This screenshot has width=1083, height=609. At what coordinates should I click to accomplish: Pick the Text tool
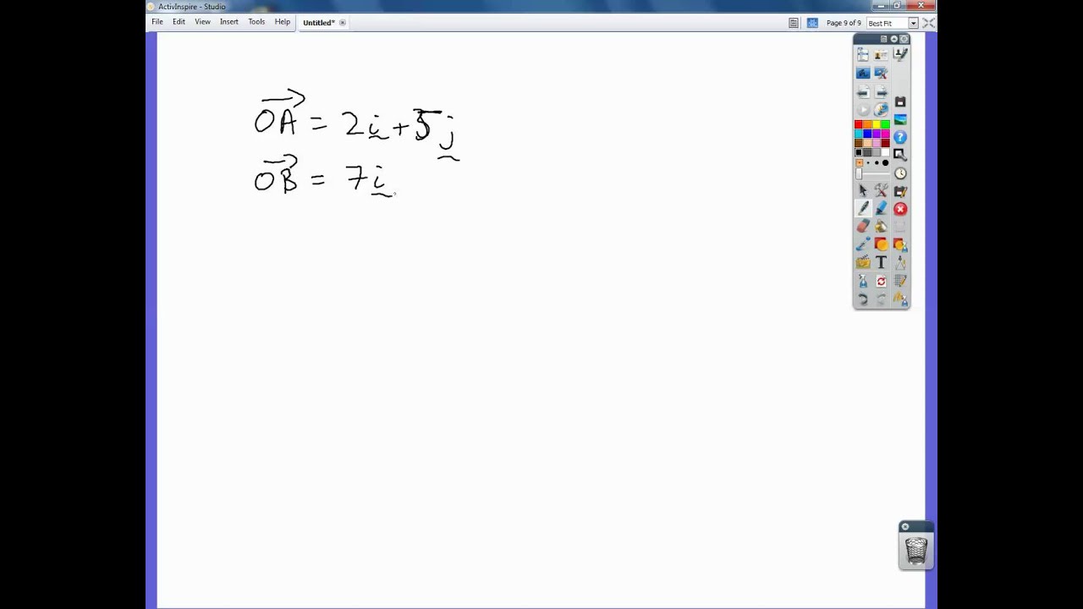click(880, 261)
